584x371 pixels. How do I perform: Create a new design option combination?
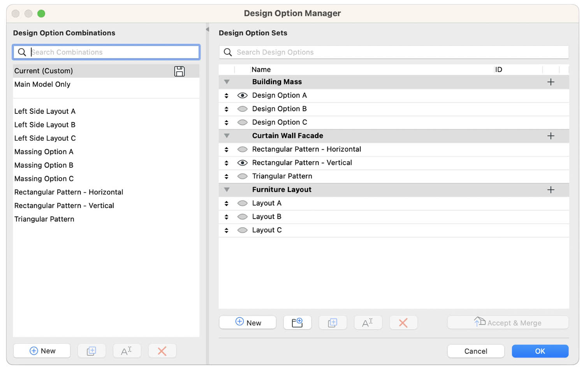pos(42,350)
